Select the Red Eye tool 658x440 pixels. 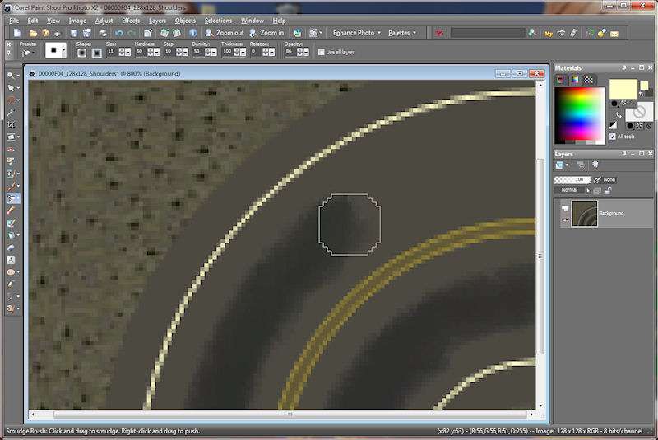(x=11, y=150)
